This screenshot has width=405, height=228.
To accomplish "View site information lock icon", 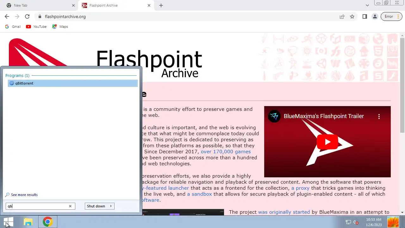I will [x=40, y=16].
